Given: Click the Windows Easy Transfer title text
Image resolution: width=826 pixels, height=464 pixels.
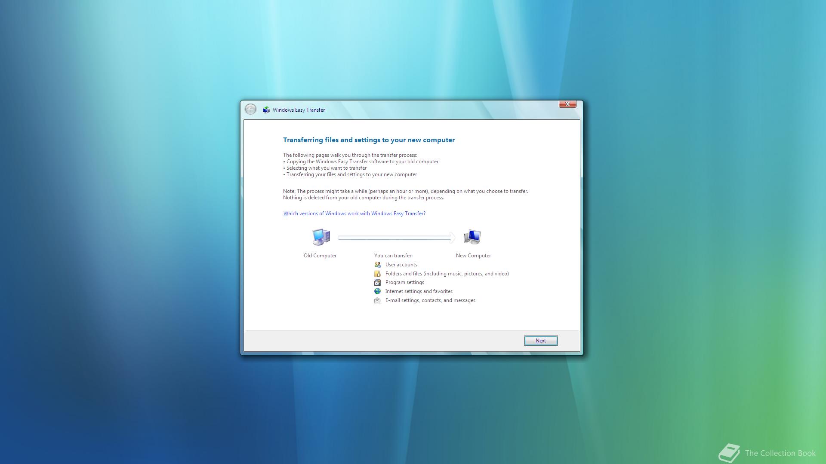Looking at the screenshot, I should 299,110.
